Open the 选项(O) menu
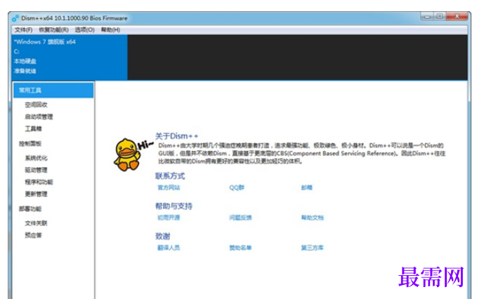This screenshot has height=299, width=477. click(x=84, y=29)
